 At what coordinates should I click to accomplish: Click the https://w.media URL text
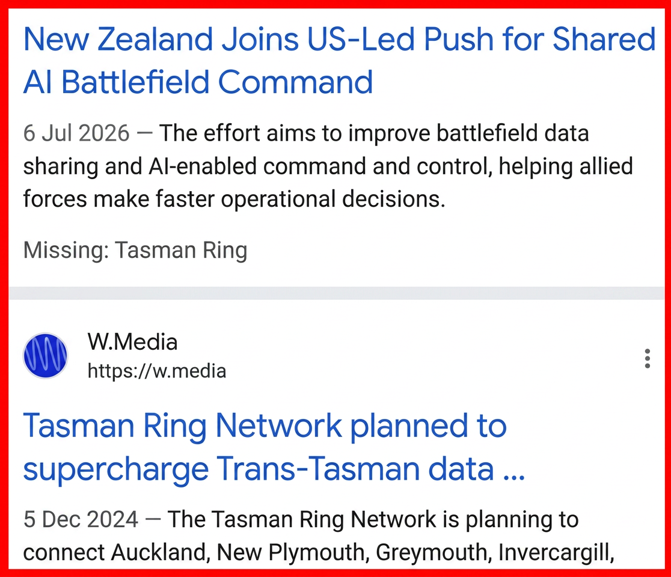pos(156,371)
